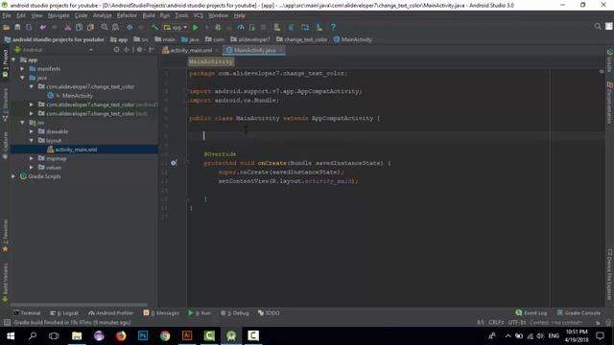This screenshot has height=345, width=614.
Task: Collapse the layout folder node
Action: (x=32, y=141)
